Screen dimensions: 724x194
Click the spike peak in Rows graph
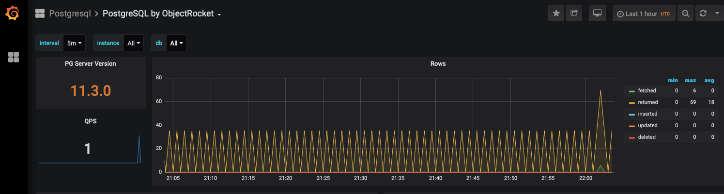pos(601,91)
